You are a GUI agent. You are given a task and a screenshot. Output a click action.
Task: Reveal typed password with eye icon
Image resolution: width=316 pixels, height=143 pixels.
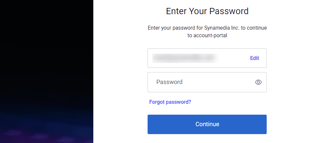[x=258, y=82]
